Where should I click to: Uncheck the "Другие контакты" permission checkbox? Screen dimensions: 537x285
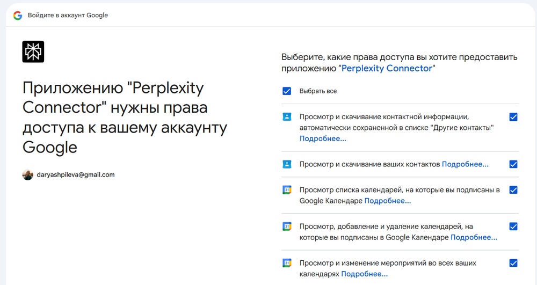[x=513, y=117]
